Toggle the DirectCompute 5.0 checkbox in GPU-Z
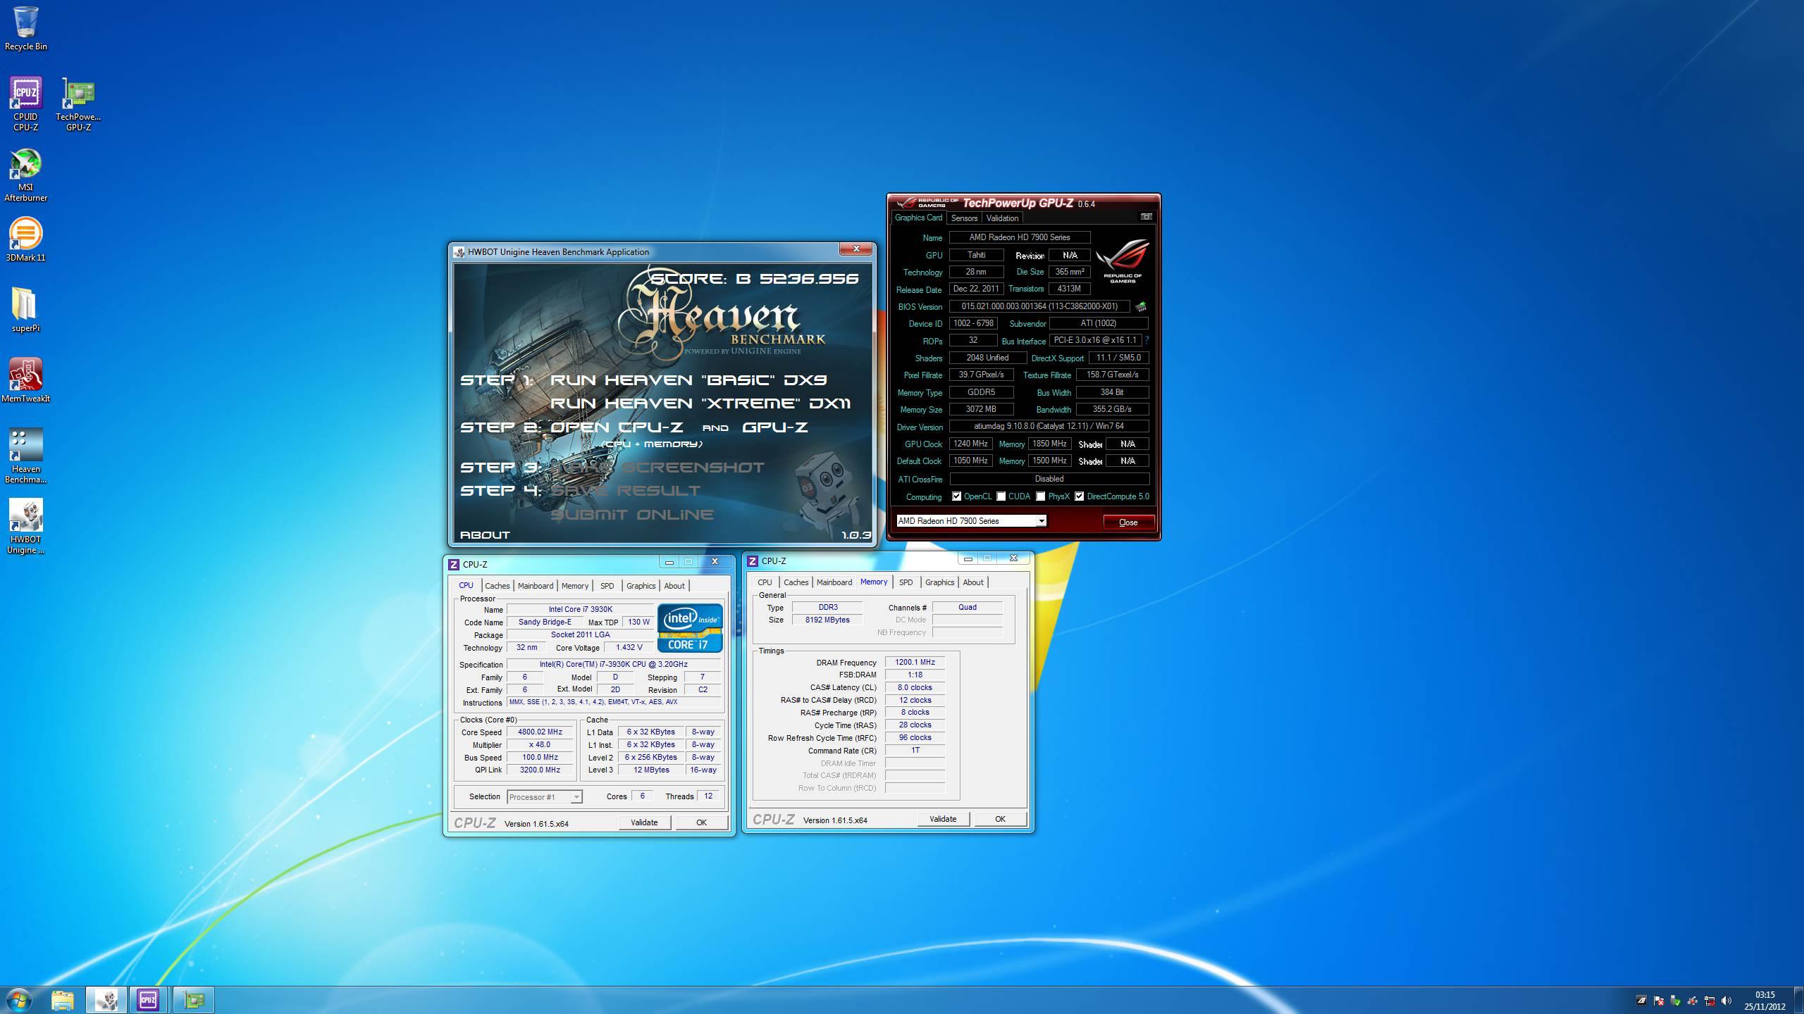Screen dimensions: 1804x1014 point(1079,496)
